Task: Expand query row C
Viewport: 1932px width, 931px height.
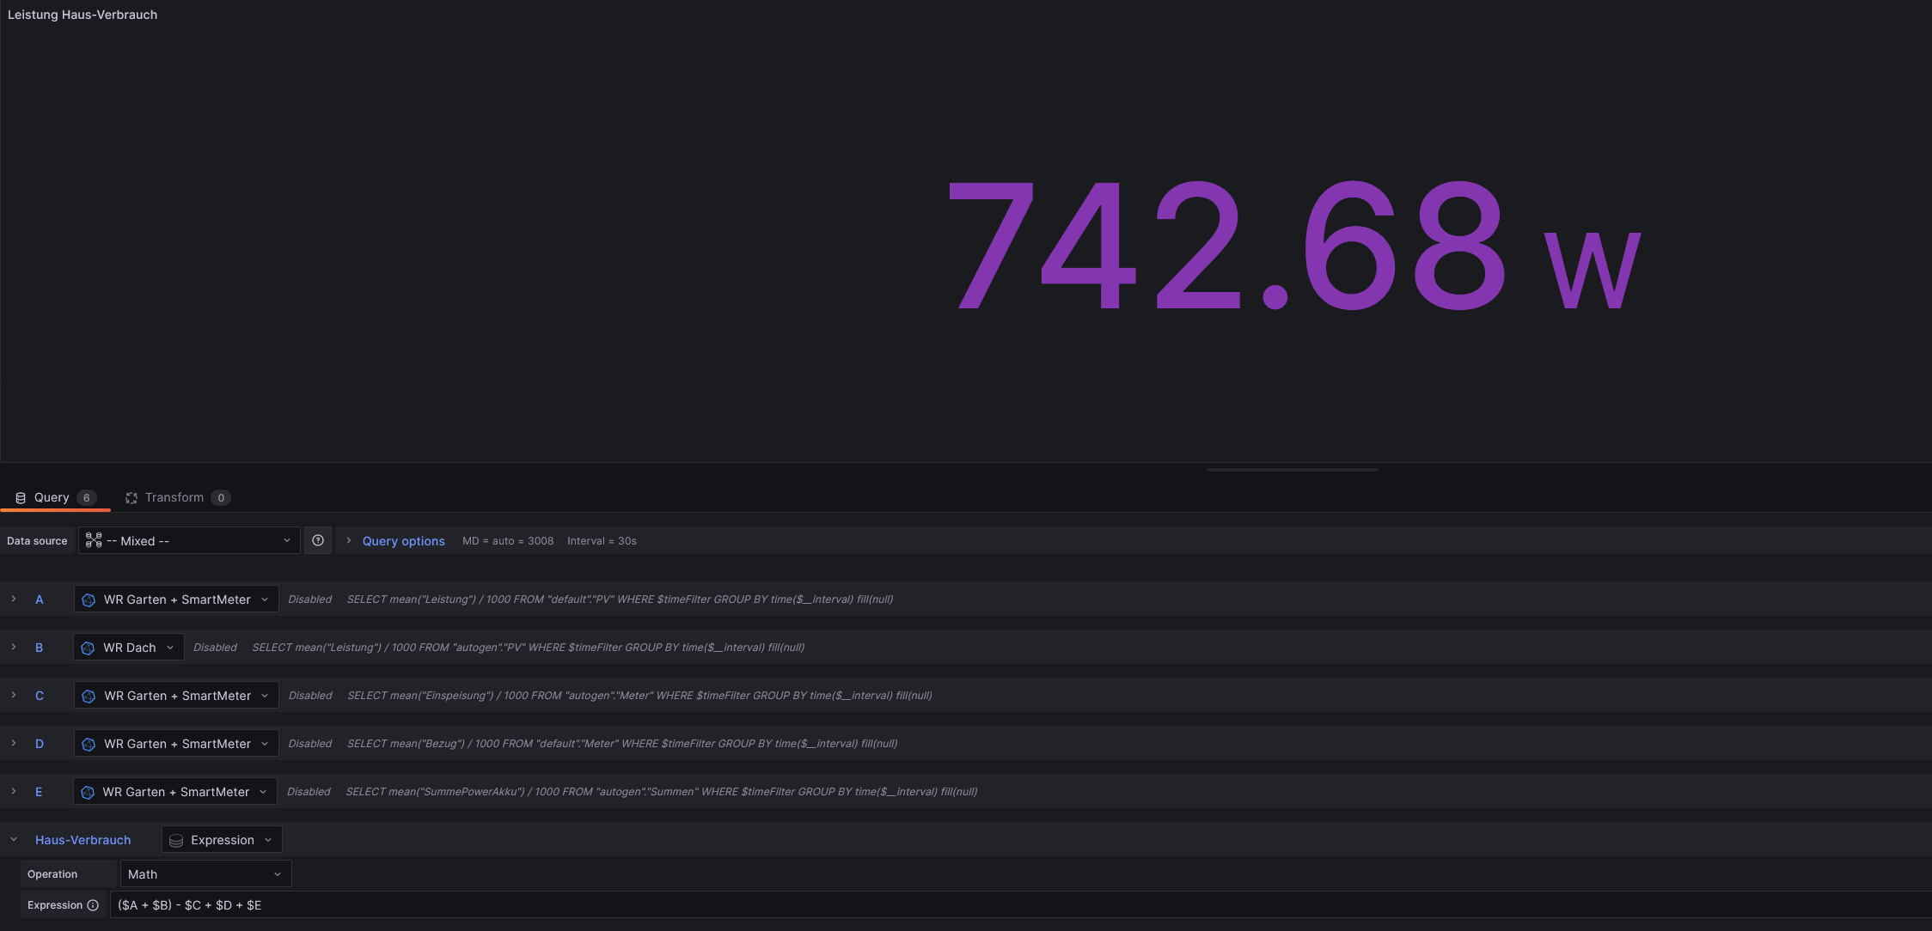Action: pyautogui.click(x=14, y=696)
